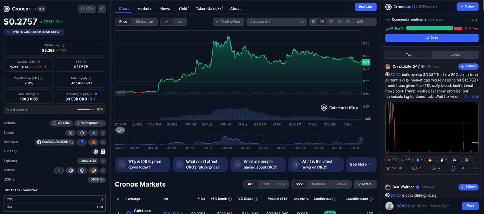
Task: Set chart range to 1M
Action: click(x=331, y=22)
